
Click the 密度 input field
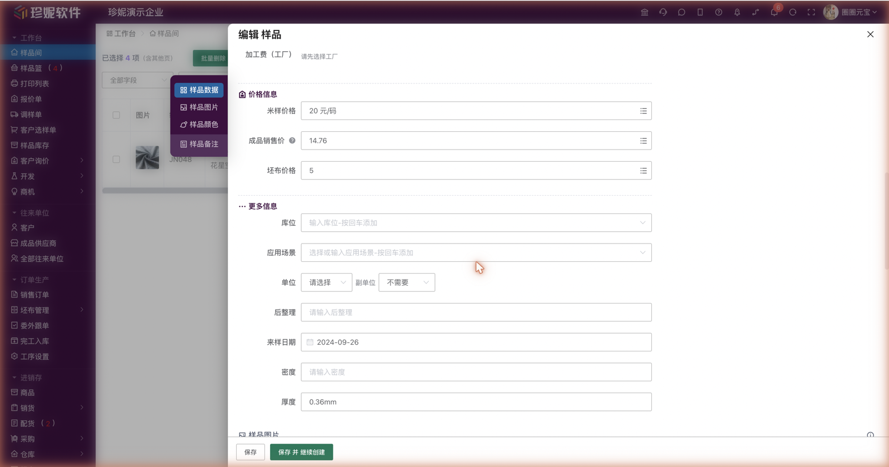[x=476, y=372]
